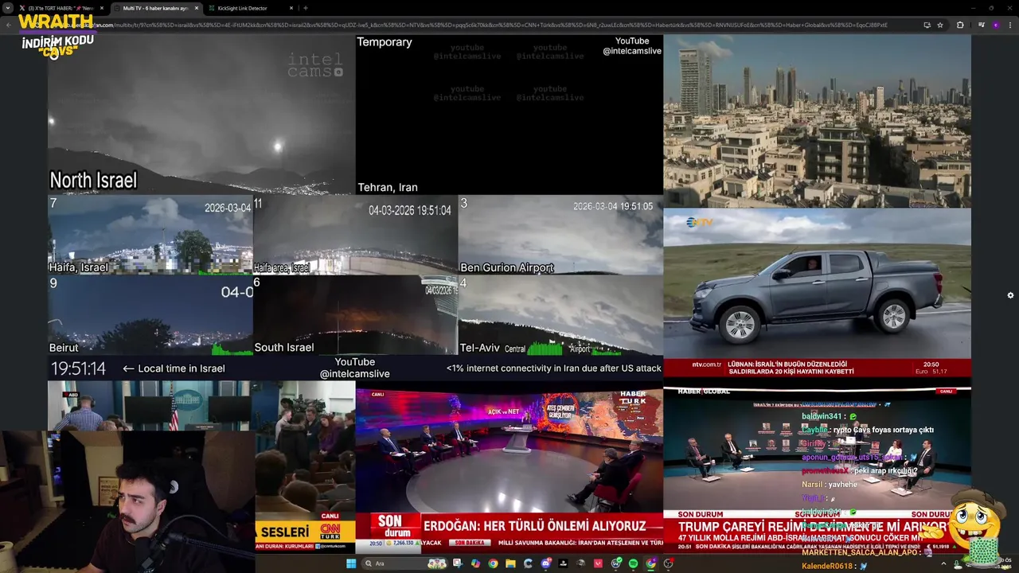The height and width of the screenshot is (573, 1019).
Task: Click the '<1% internet connectivity in Iran' notice
Action: [554, 368]
